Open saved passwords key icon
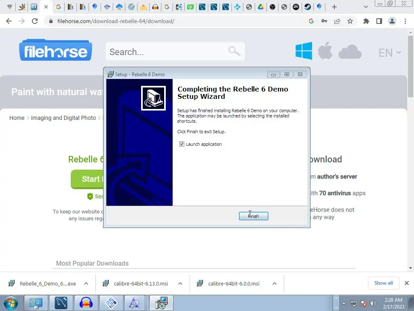 pyautogui.click(x=324, y=21)
